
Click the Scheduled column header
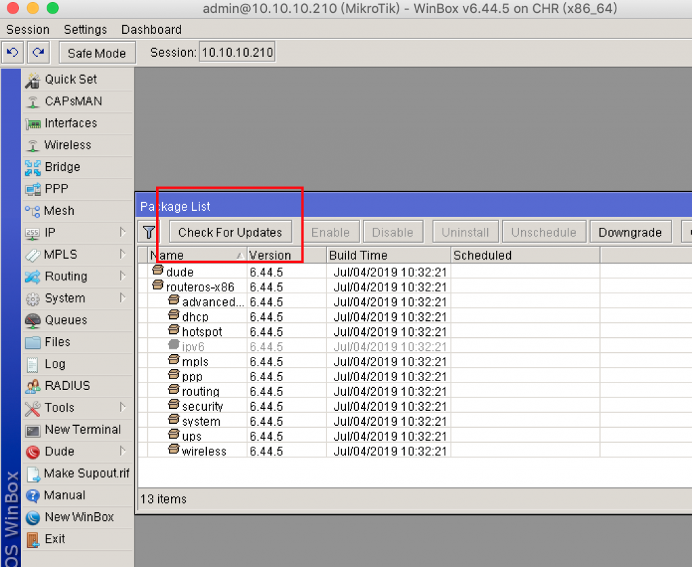(x=526, y=255)
